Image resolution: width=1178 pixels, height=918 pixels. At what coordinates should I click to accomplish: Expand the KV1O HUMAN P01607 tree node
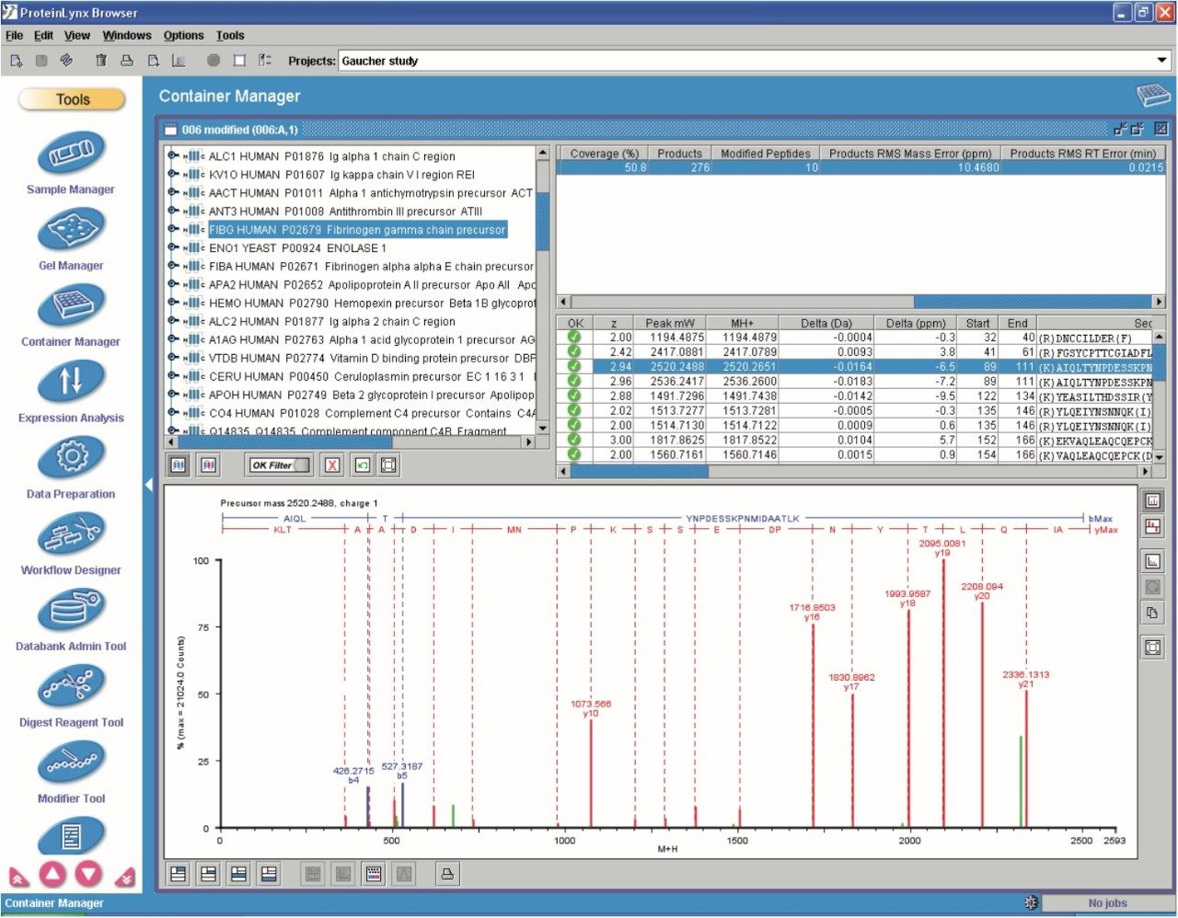click(173, 175)
